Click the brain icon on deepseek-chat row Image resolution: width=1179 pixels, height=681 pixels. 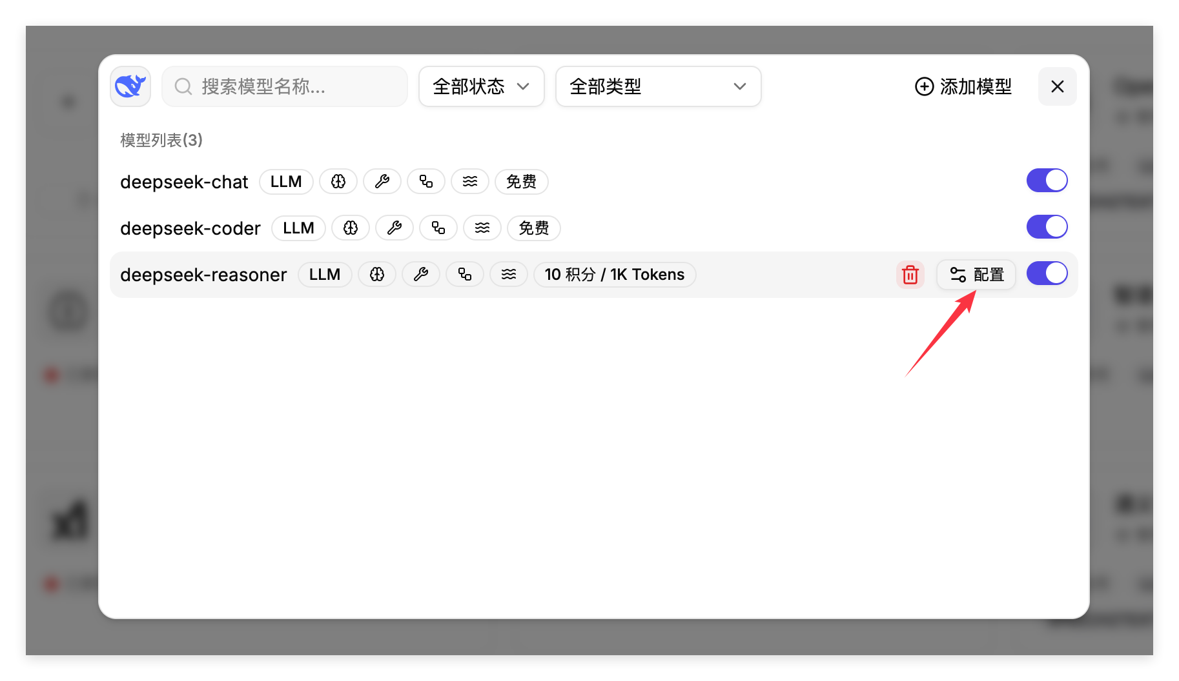338,182
